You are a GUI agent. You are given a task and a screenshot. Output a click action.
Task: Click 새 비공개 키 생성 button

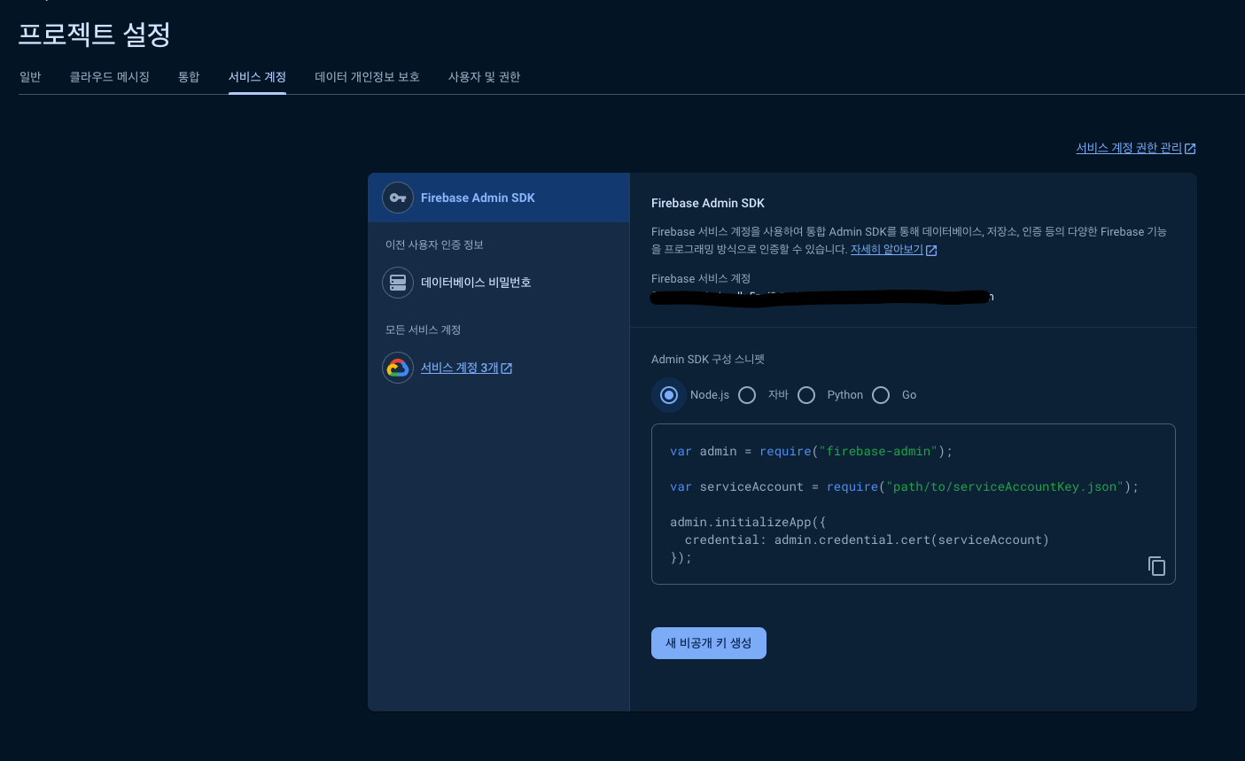tap(709, 643)
